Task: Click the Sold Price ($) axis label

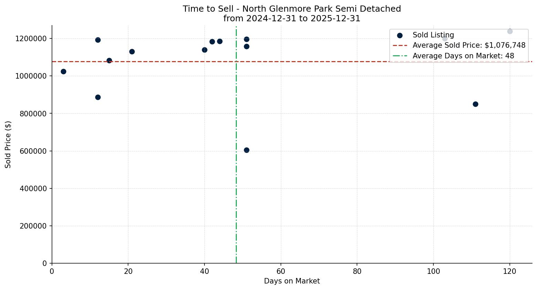Action: (8, 144)
